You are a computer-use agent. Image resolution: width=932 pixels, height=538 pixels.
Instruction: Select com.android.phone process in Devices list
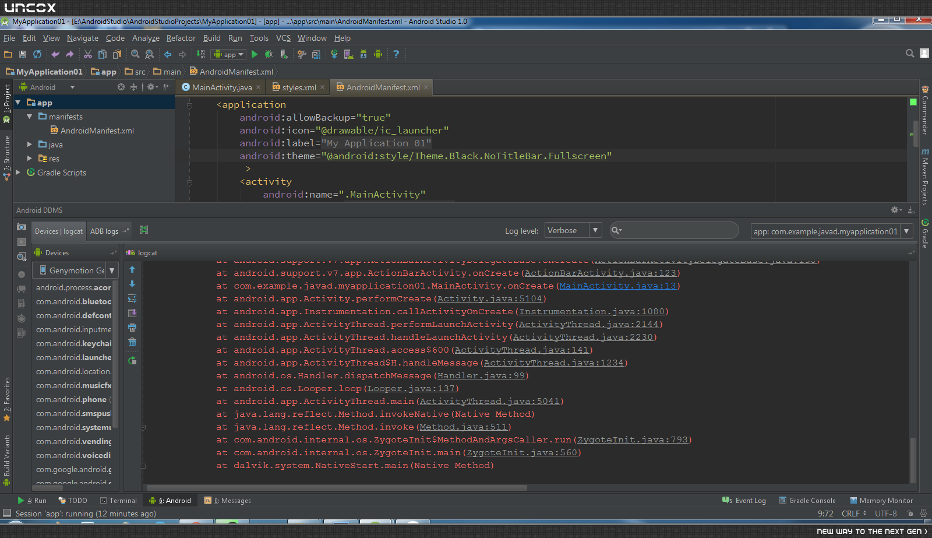click(x=74, y=400)
